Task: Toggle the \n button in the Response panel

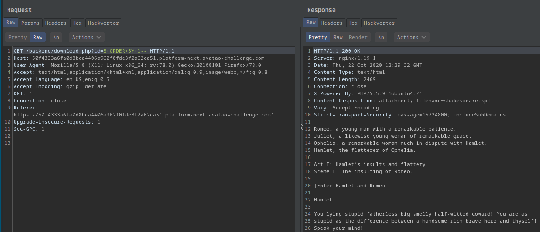Action: point(382,37)
